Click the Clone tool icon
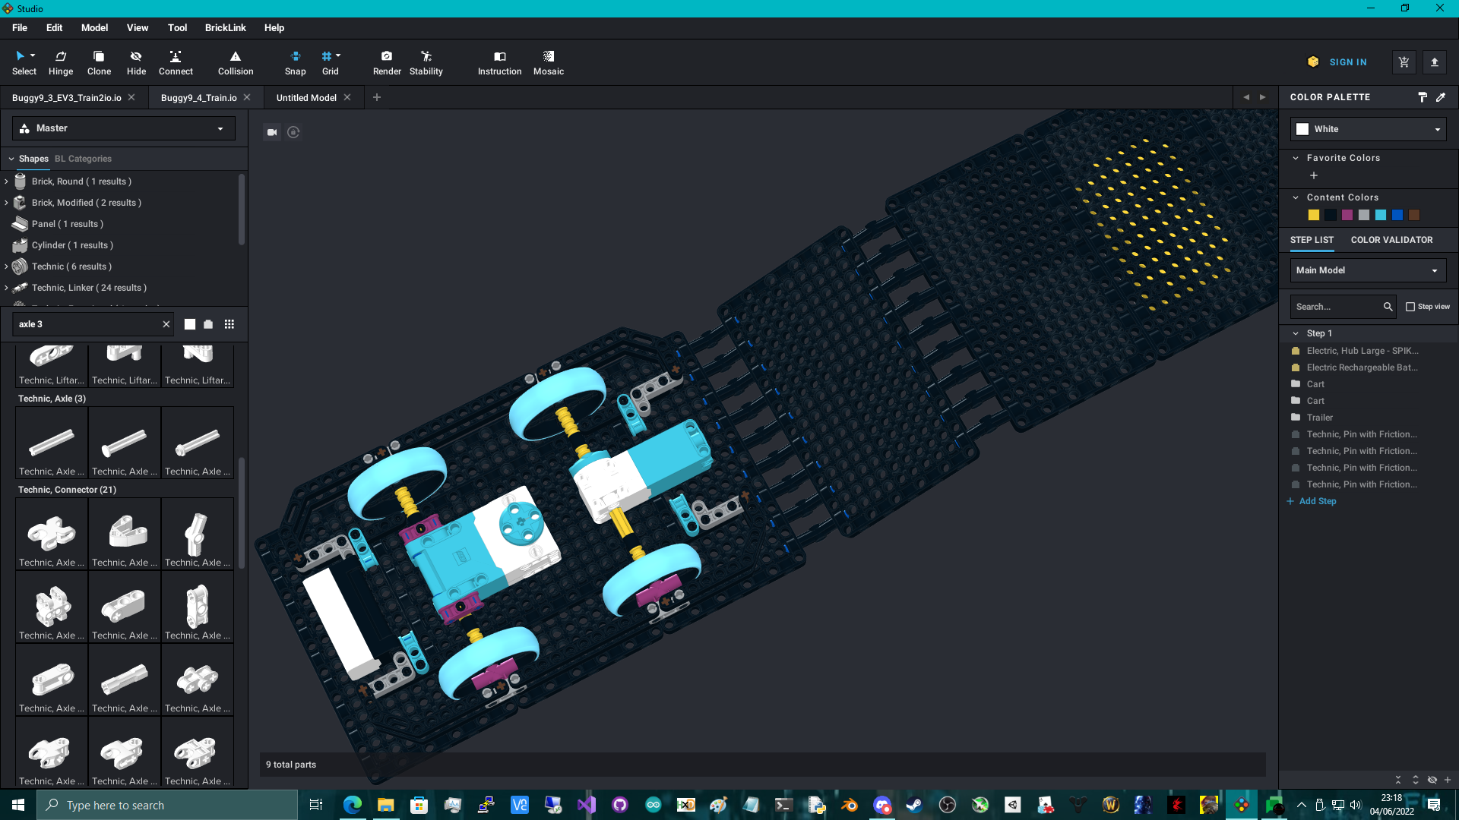The width and height of the screenshot is (1459, 820). [x=99, y=56]
